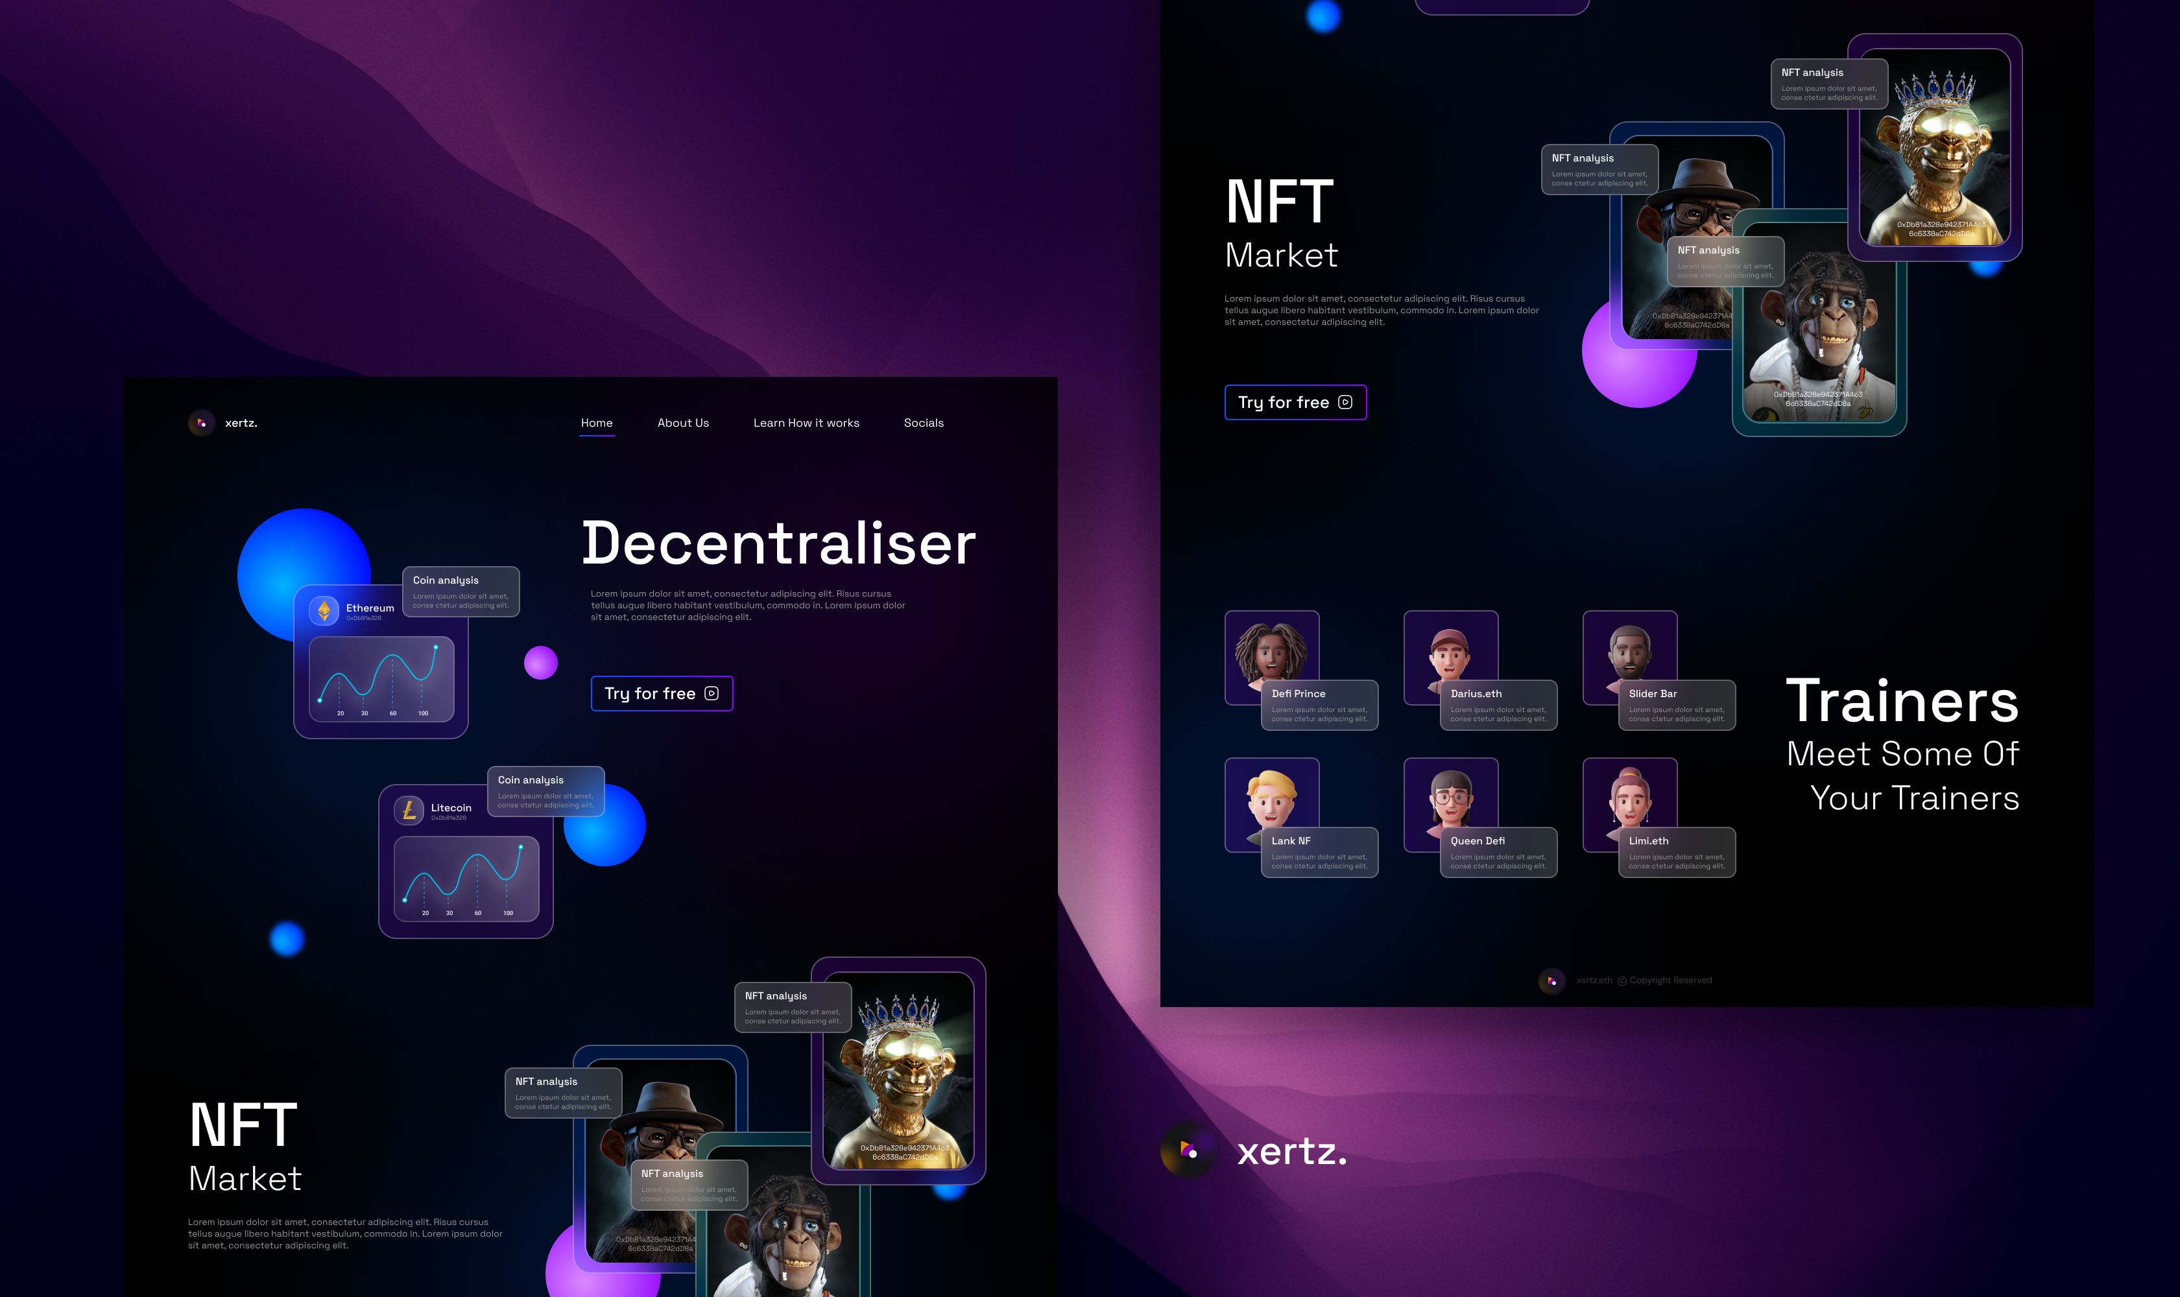Click the Litecoin Coin analysis tooltip
The image size is (2180, 1297).
(545, 791)
